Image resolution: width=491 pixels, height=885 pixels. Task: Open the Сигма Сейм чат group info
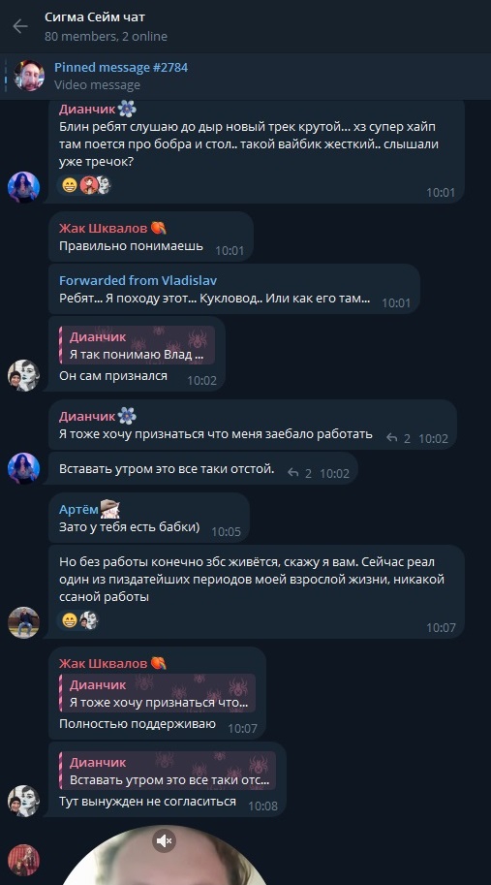(95, 16)
